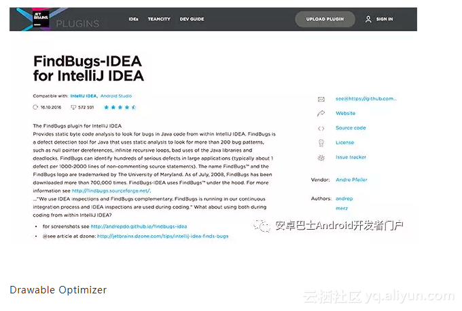Open the andrepdo.github.io findbugs-idea link
Viewport: 462px width, 311px height.
[x=139, y=226]
